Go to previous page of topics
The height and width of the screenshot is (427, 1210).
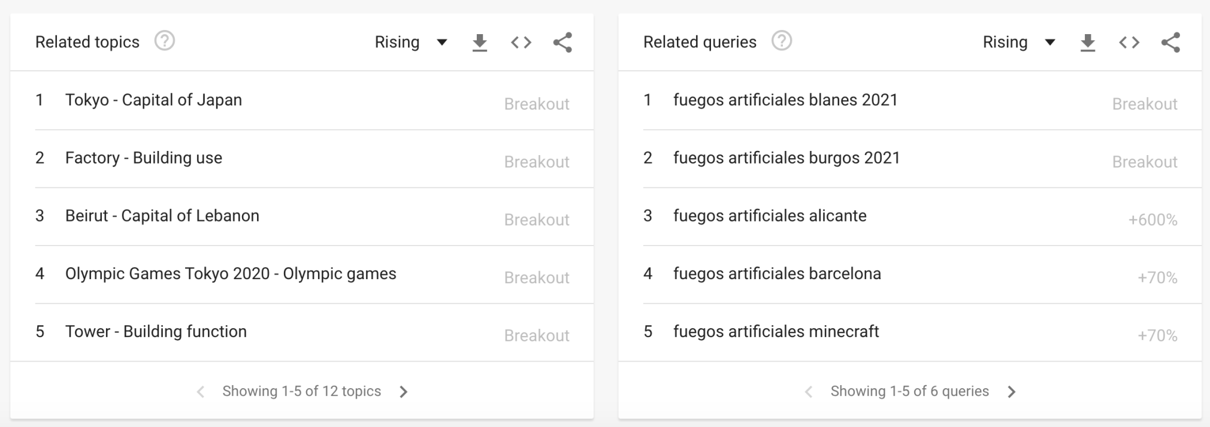[201, 392]
